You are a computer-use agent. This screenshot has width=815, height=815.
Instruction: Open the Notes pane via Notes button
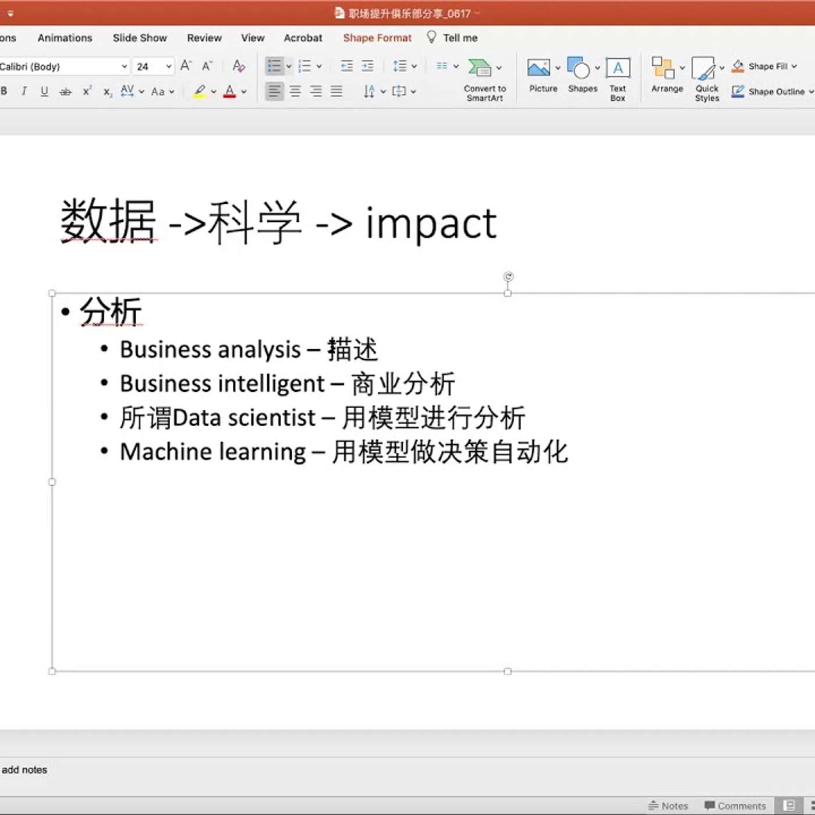coord(668,806)
